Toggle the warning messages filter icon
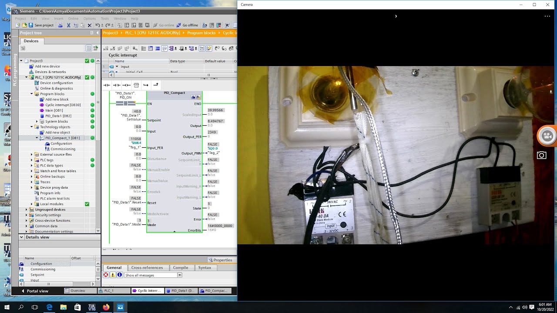Image resolution: width=557 pixels, height=313 pixels. [113, 275]
